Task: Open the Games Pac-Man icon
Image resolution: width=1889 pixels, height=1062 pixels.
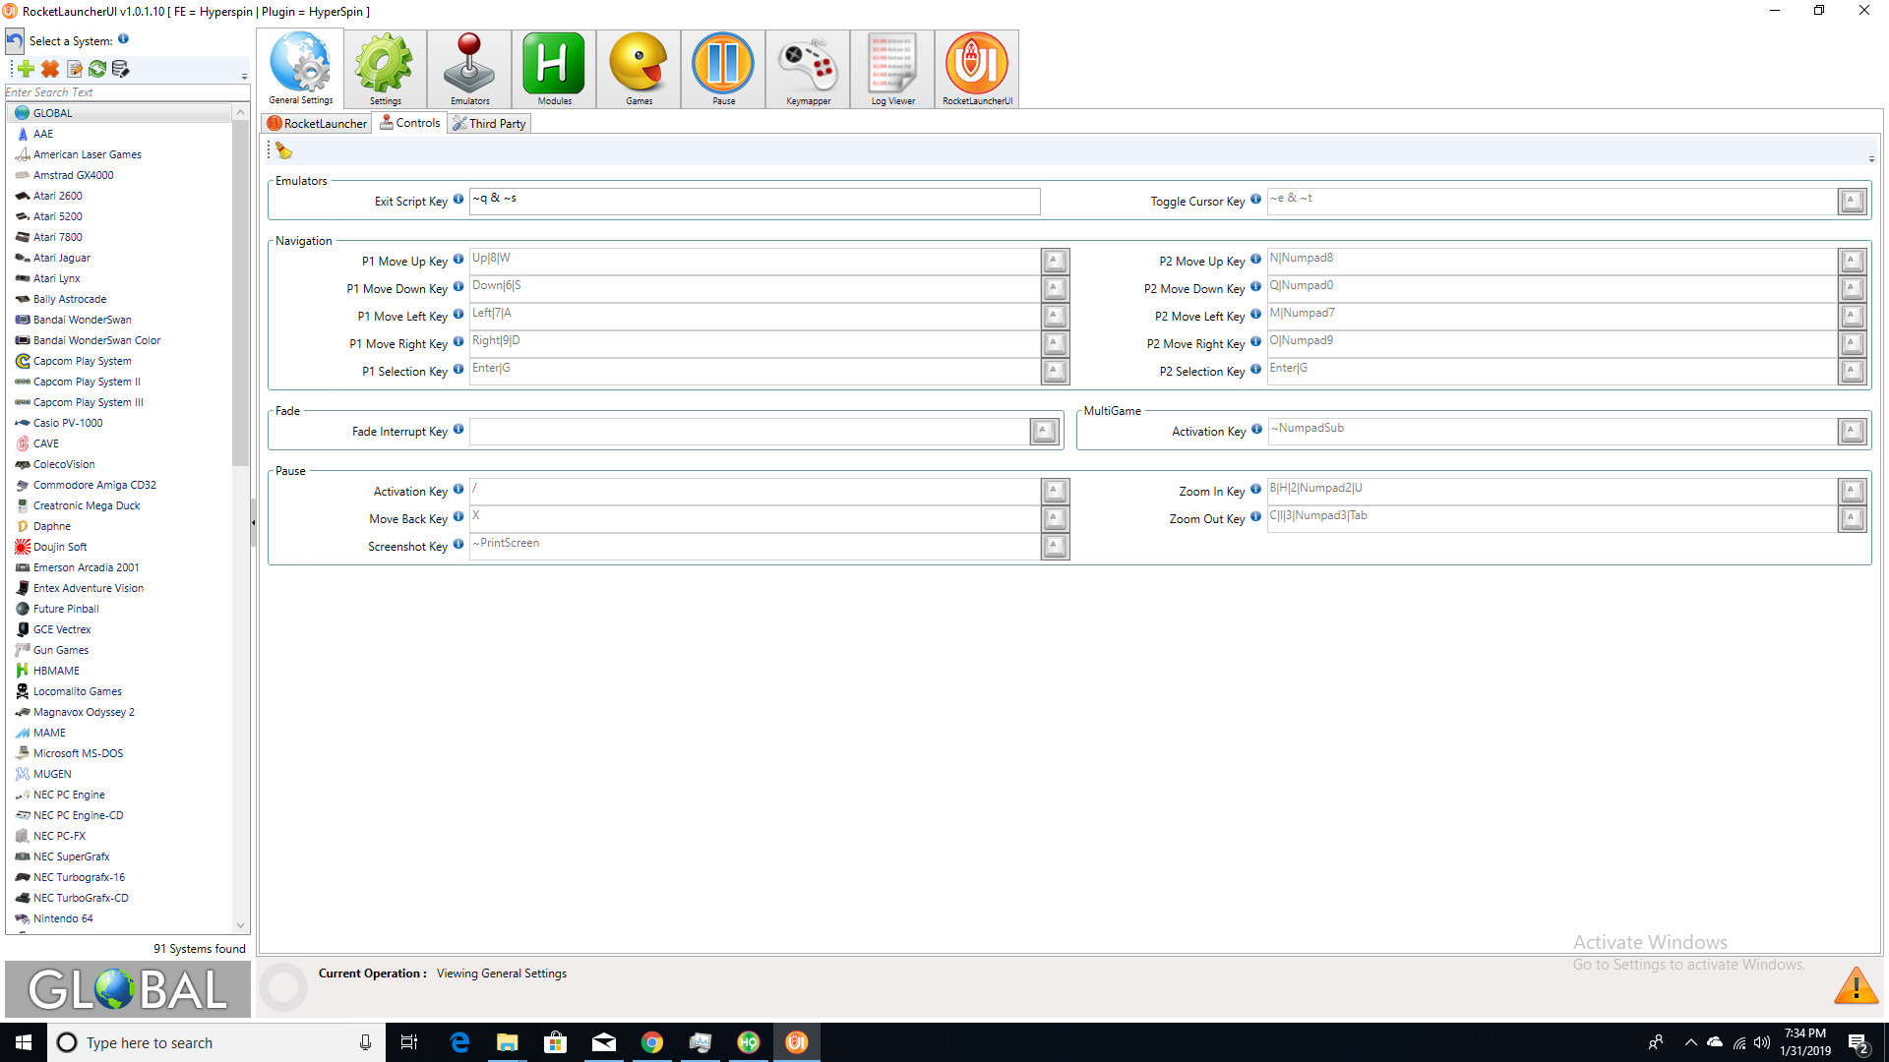Action: pyautogui.click(x=639, y=68)
